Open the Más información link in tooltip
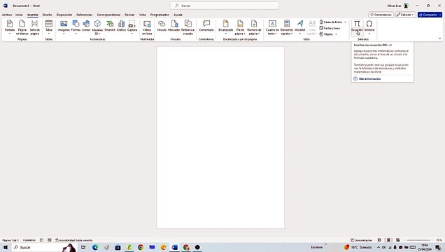This screenshot has height=252, width=445. pyautogui.click(x=370, y=78)
